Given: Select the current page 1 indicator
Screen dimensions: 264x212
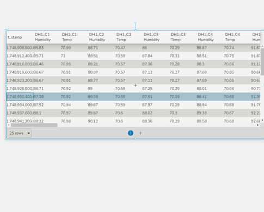Looking at the screenshot, I should (x=131, y=133).
